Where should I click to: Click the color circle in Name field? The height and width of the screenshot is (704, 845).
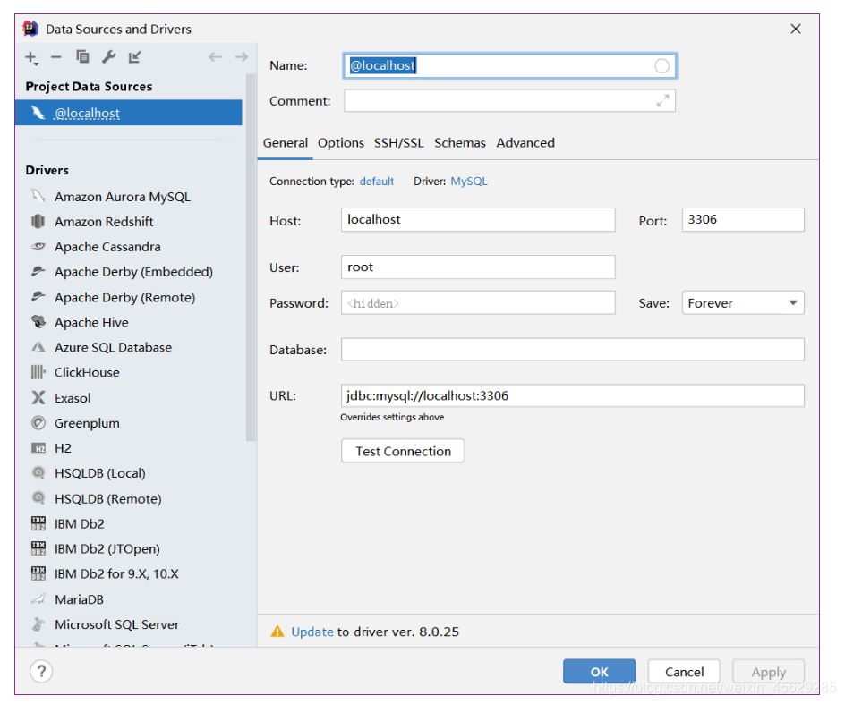point(661,65)
